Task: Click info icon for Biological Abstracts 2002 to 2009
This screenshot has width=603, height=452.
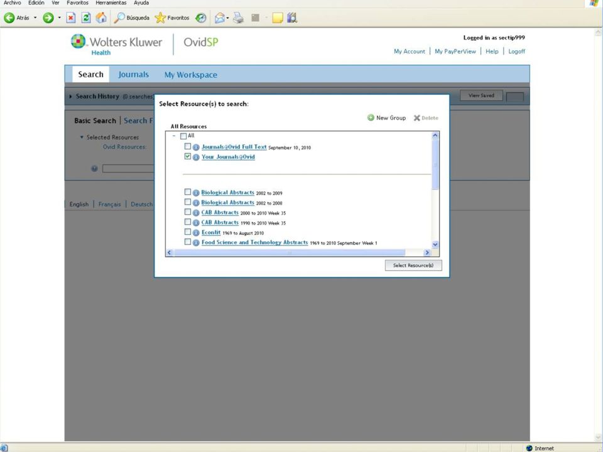Action: (196, 193)
